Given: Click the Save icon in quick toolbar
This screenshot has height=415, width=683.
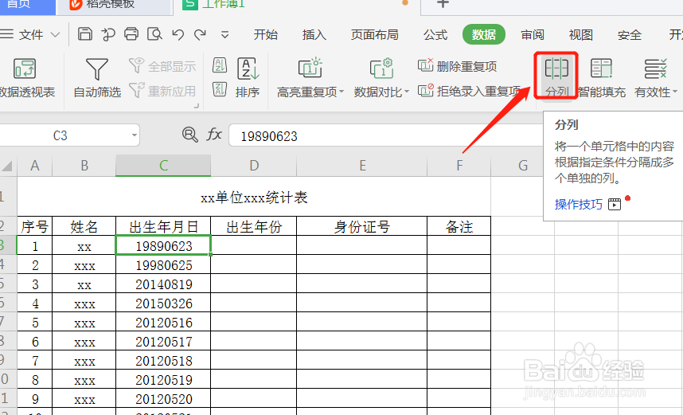Looking at the screenshot, I should 85,34.
